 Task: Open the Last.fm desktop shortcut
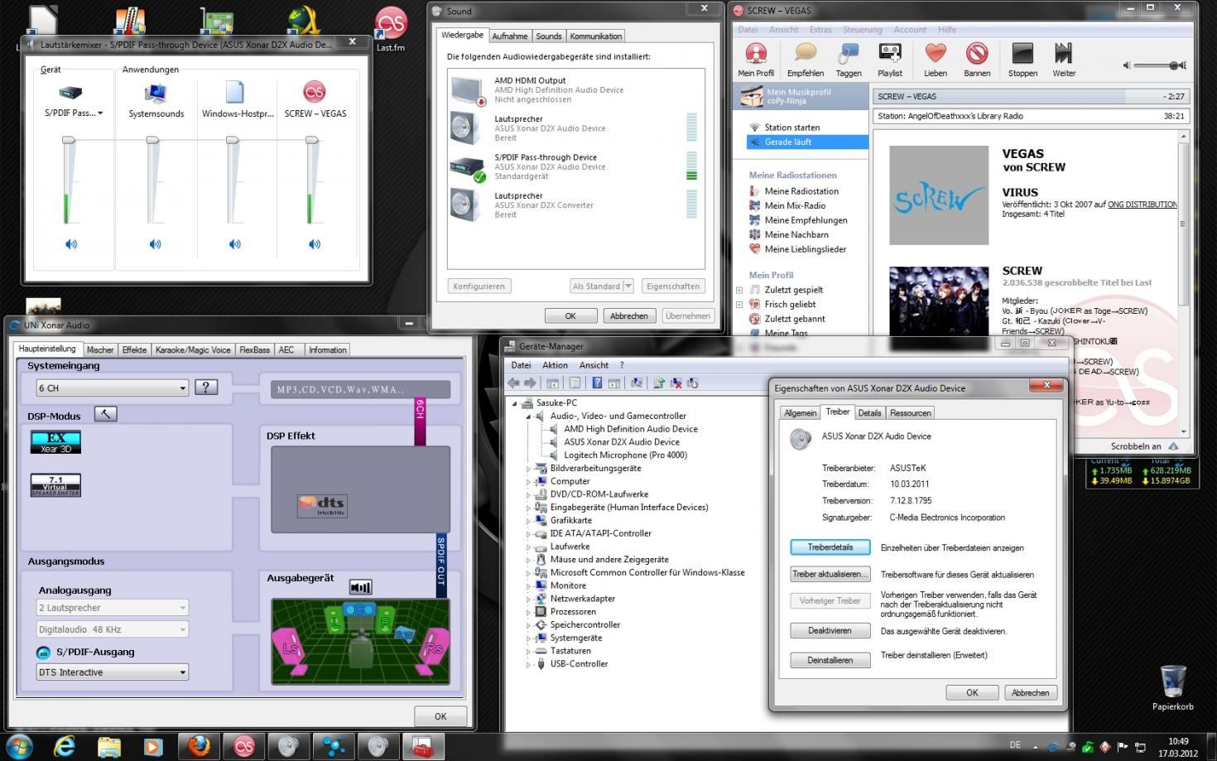390,30
